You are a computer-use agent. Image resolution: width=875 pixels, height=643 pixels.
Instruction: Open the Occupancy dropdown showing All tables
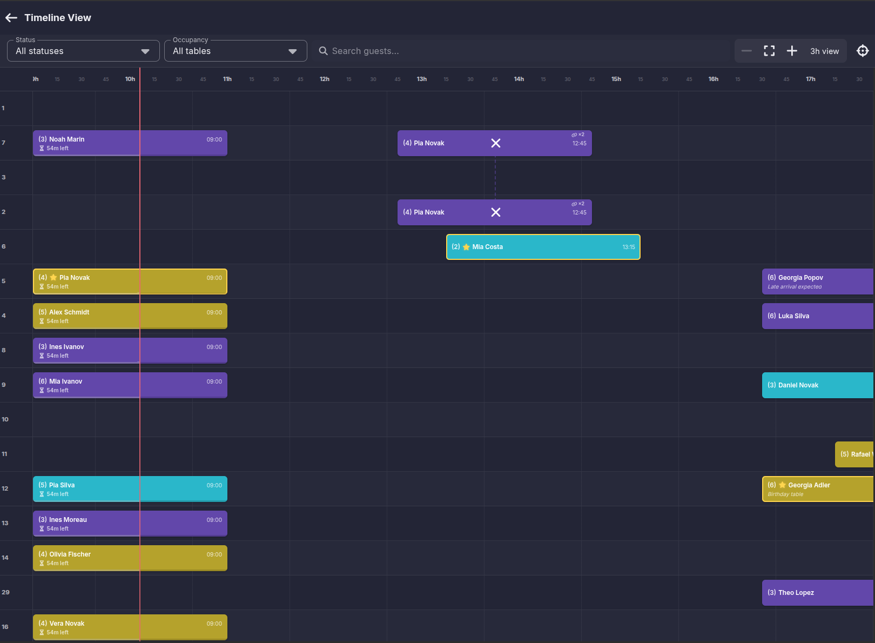pyautogui.click(x=235, y=51)
